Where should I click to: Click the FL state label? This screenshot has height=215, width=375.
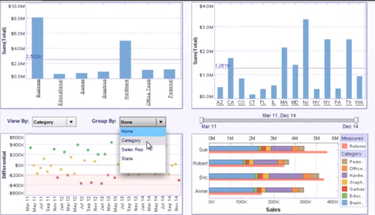[262, 102]
